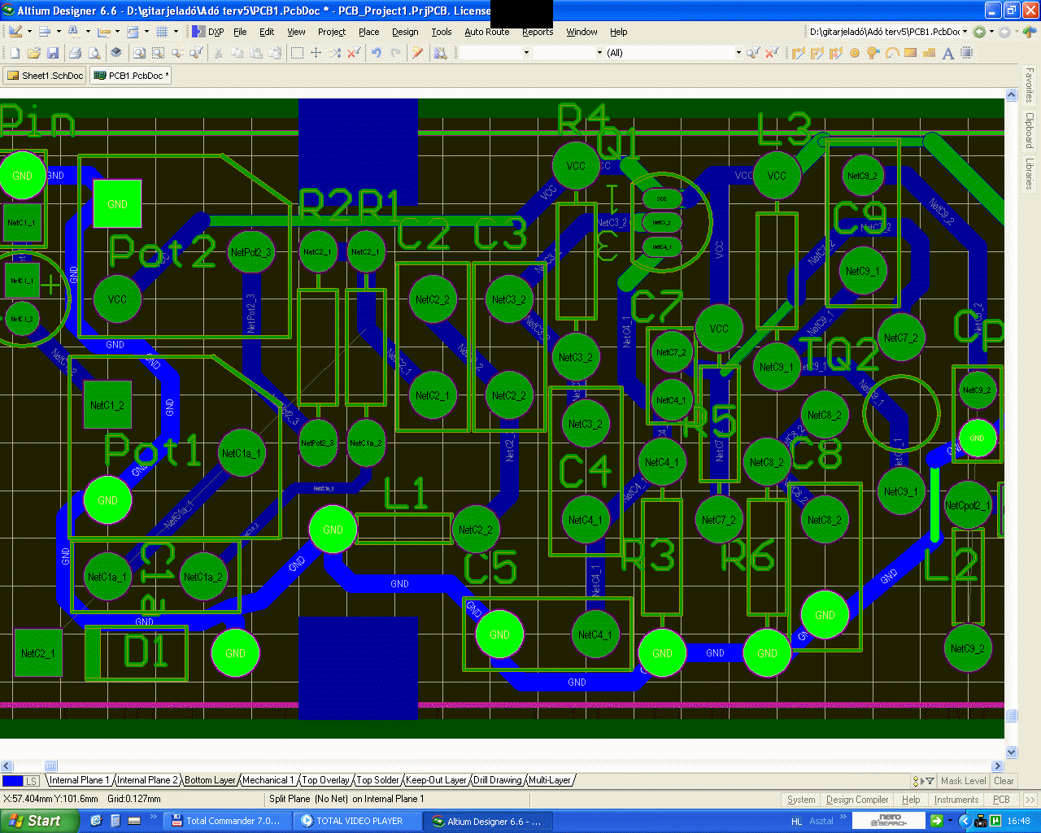Expand the document path address dropdown
The height and width of the screenshot is (833, 1041).
click(x=965, y=32)
